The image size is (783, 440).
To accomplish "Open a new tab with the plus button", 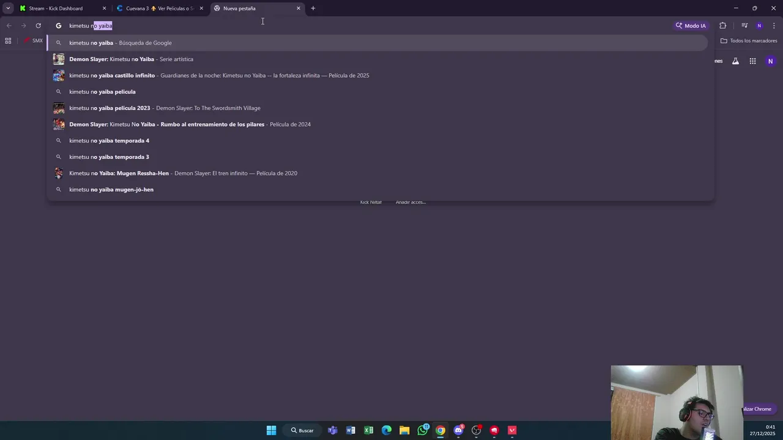I will coord(313,9).
